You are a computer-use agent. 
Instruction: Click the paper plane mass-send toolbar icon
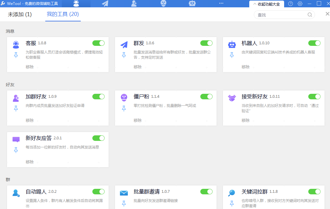click(105, 4)
